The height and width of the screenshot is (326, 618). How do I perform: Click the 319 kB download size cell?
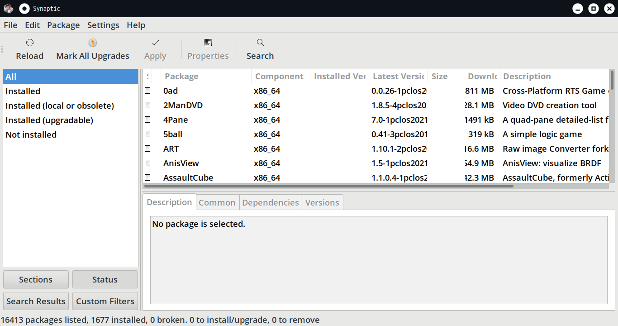(x=481, y=134)
